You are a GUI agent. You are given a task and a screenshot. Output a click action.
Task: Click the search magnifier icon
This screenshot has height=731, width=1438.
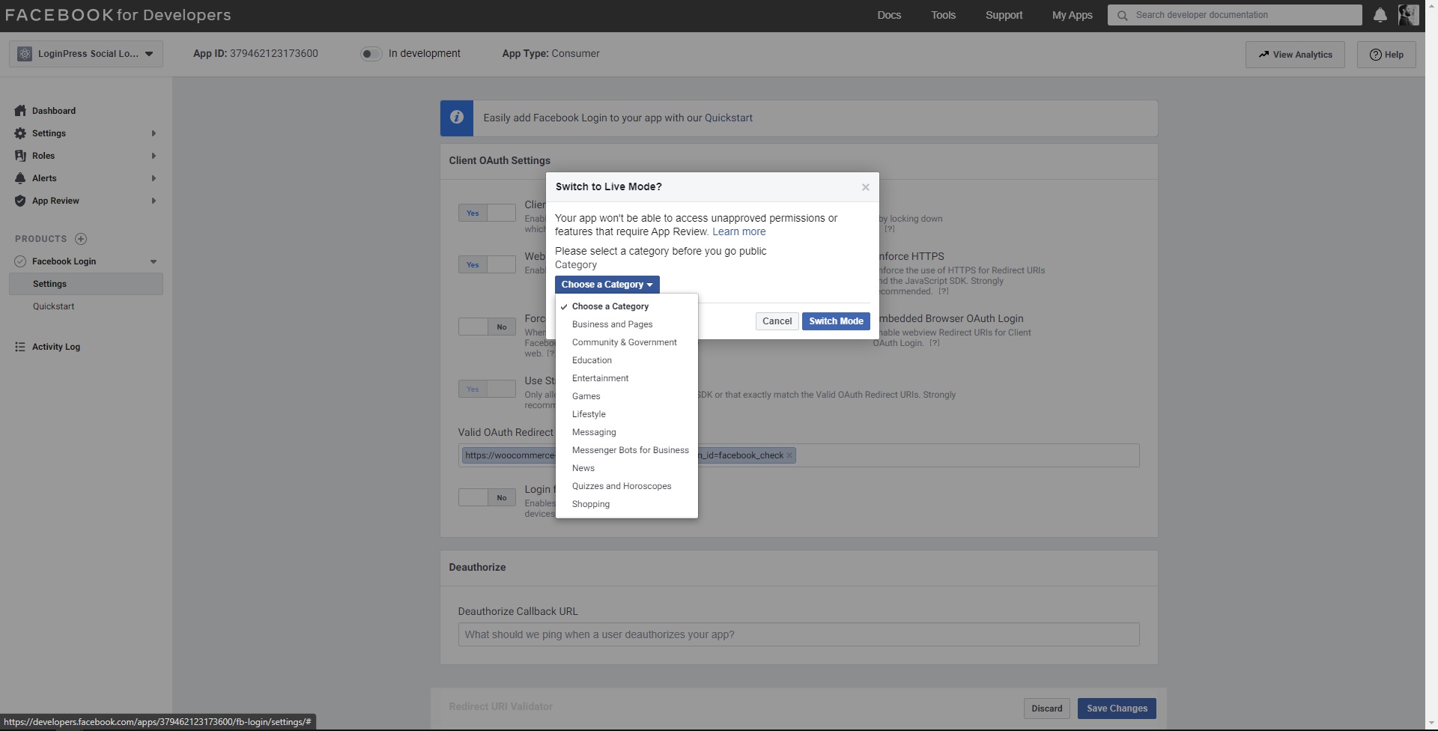[x=1122, y=15]
